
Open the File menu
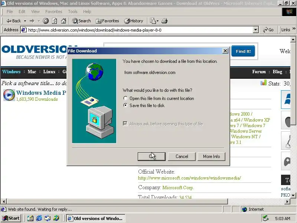pyautogui.click(x=10, y=12)
